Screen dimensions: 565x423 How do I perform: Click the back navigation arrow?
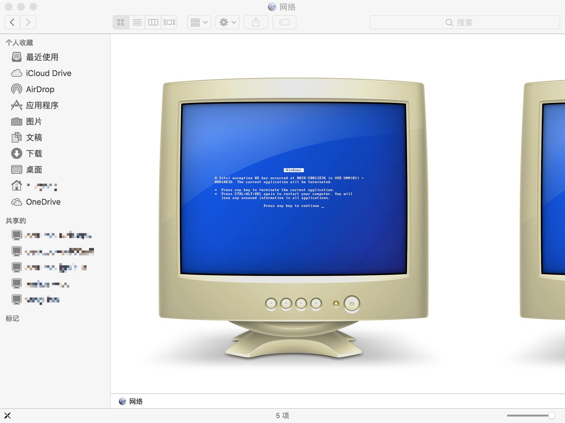click(x=12, y=22)
